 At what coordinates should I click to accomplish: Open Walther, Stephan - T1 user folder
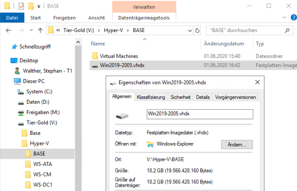(x=47, y=71)
